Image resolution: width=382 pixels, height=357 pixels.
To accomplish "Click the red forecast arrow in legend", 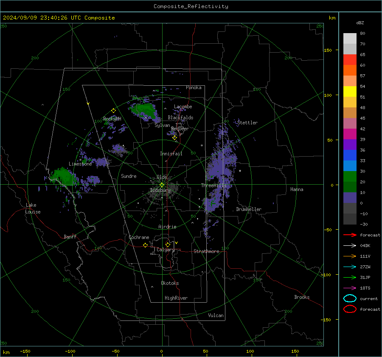I will click(x=350, y=235).
